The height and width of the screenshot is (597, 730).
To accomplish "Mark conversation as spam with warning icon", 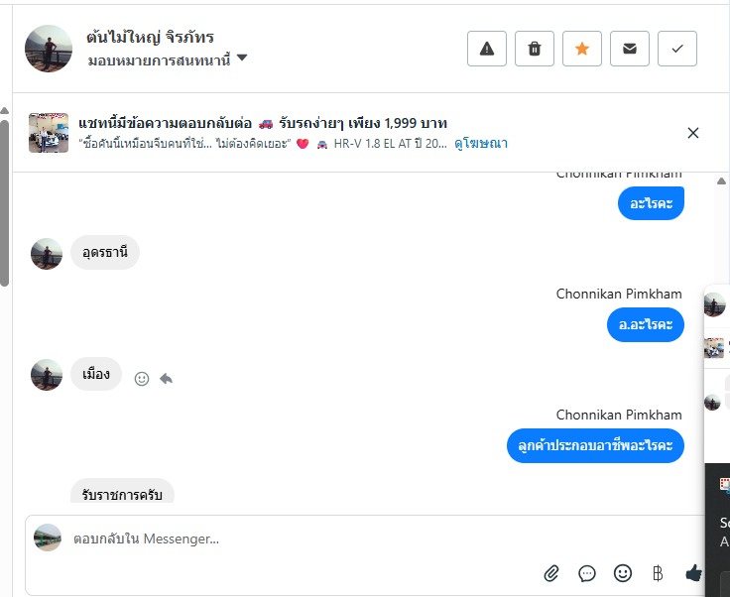I will 487,49.
